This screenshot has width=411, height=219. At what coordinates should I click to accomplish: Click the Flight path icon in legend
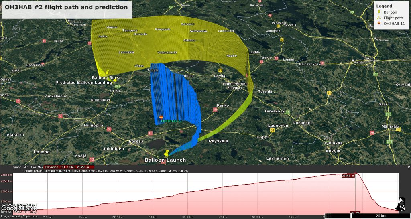click(379, 18)
